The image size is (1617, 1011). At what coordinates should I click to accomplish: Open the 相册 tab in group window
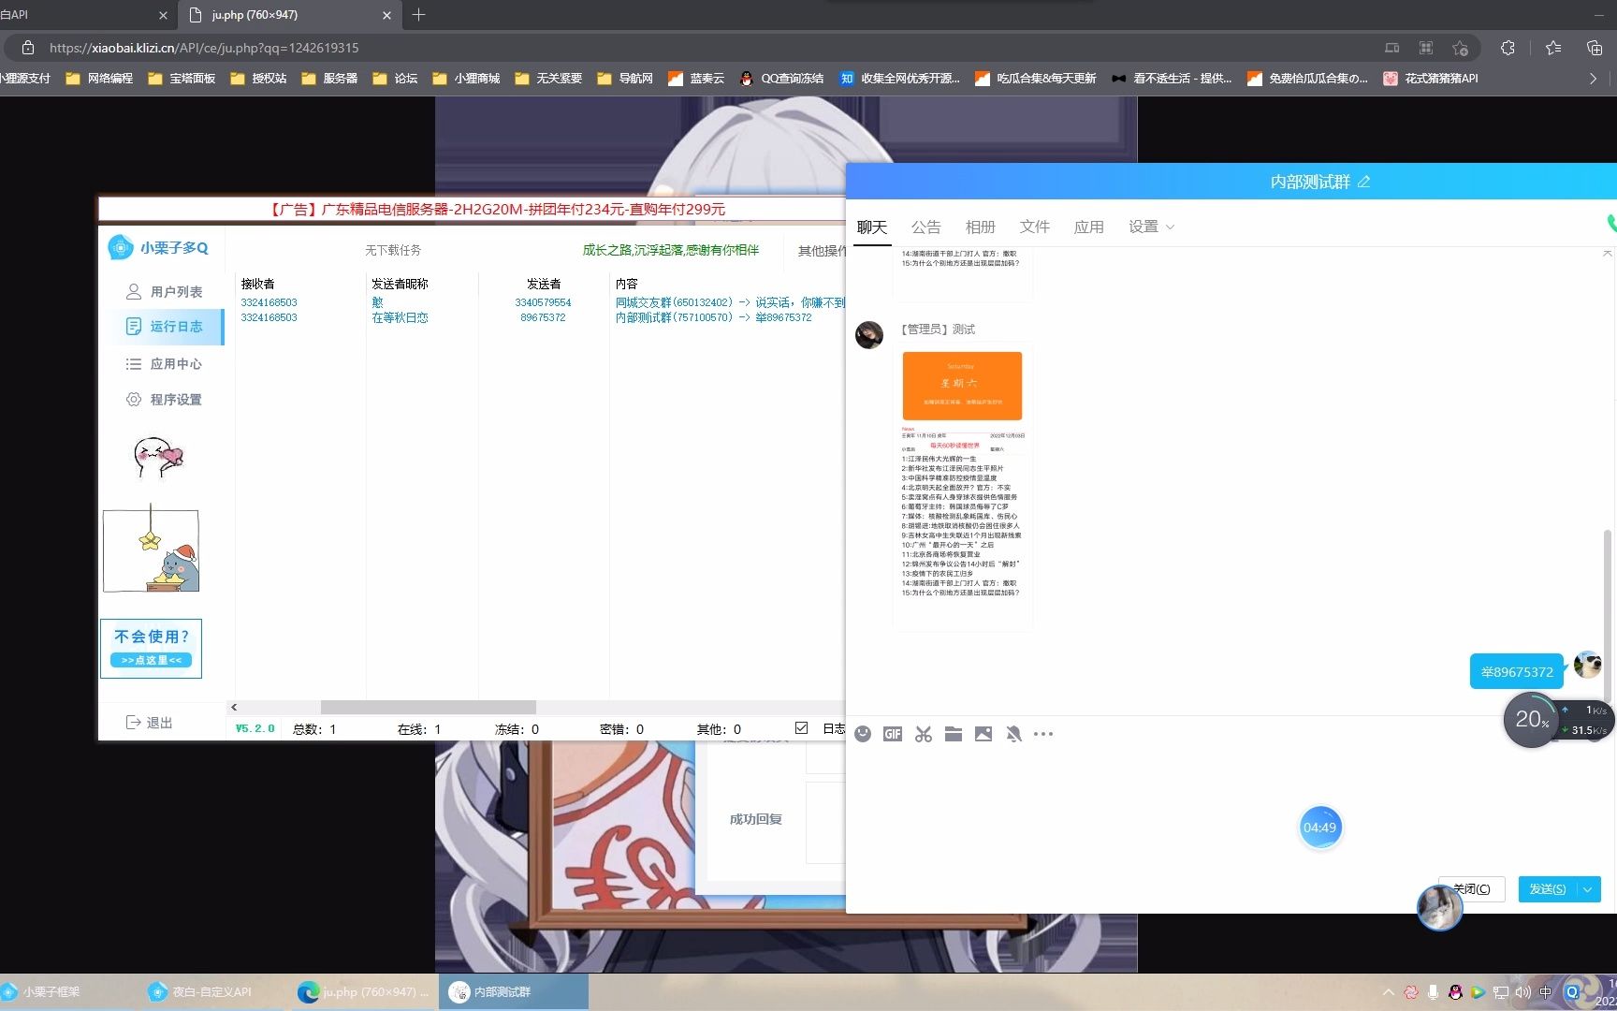pos(981,227)
